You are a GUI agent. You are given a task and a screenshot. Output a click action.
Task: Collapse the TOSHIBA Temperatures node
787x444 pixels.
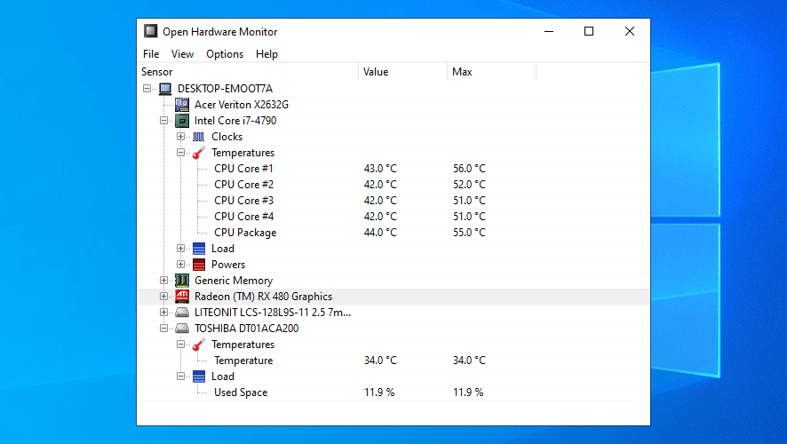[180, 345]
